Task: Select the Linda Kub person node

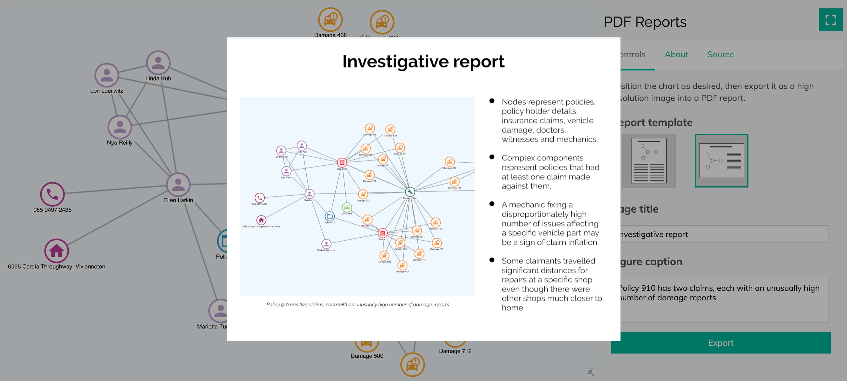Action: pyautogui.click(x=158, y=63)
